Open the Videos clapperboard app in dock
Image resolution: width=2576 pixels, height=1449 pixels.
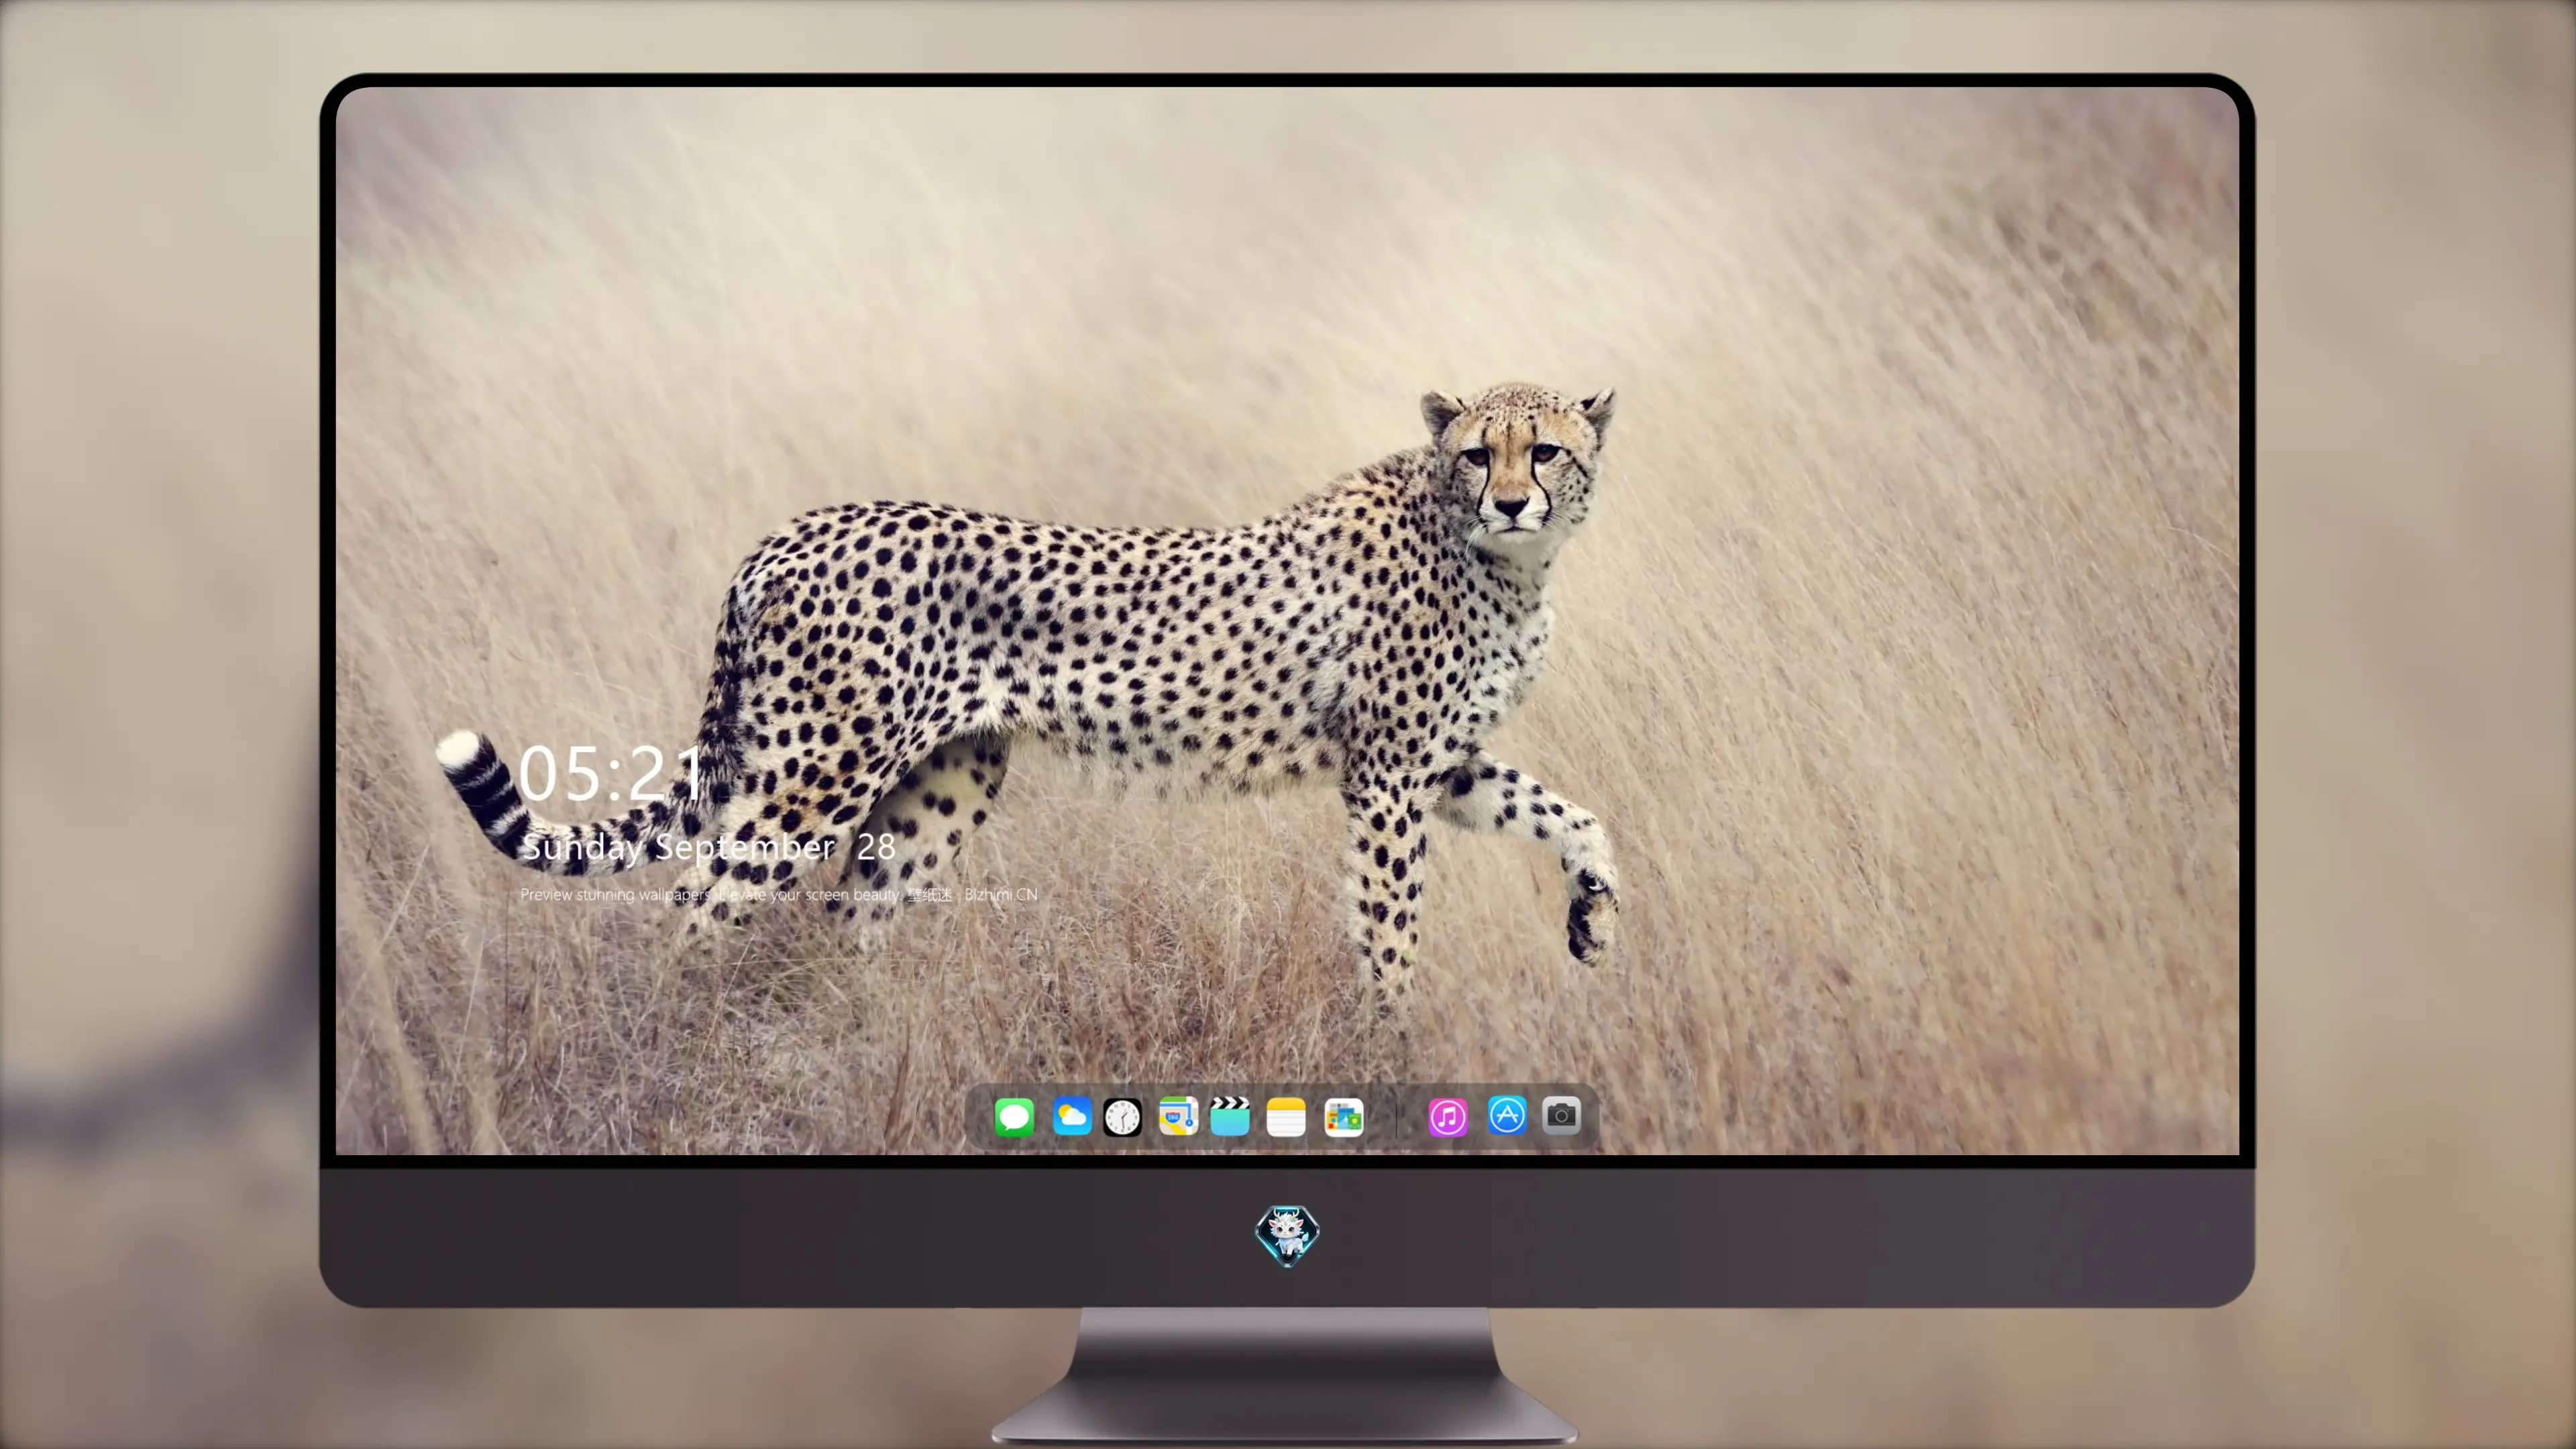tap(1230, 1116)
